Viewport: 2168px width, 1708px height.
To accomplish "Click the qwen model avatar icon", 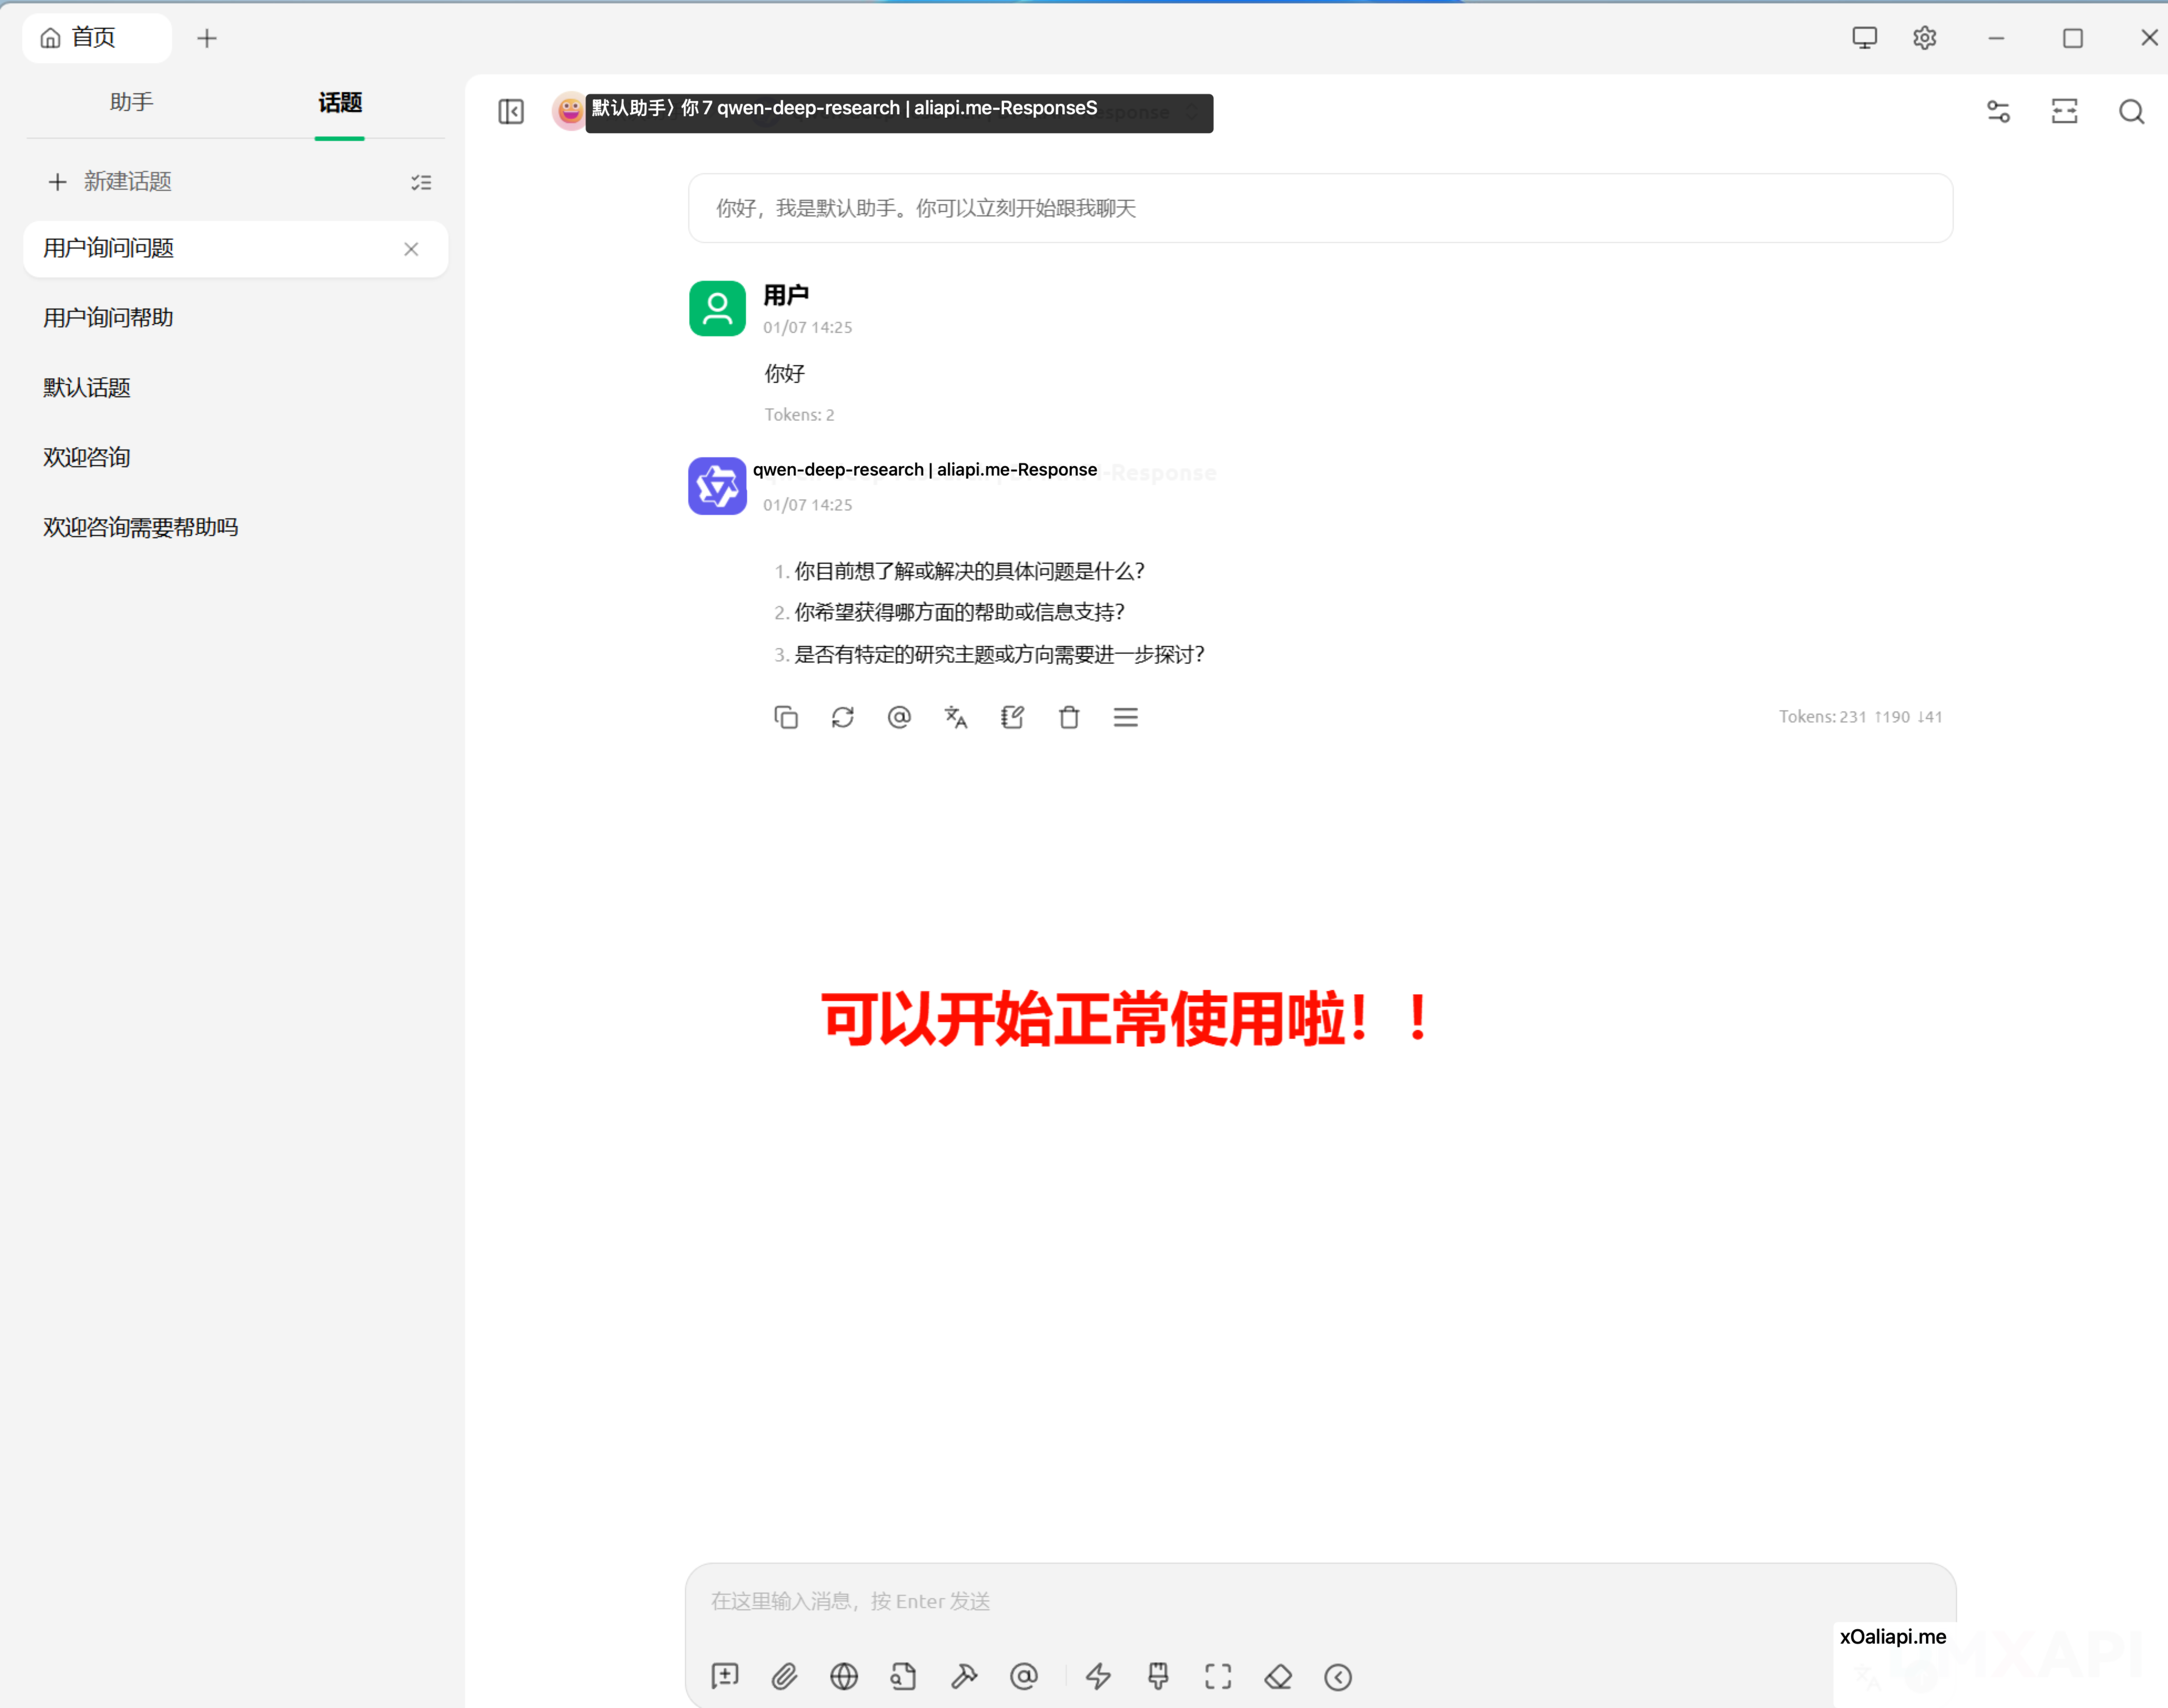I will pos(717,486).
